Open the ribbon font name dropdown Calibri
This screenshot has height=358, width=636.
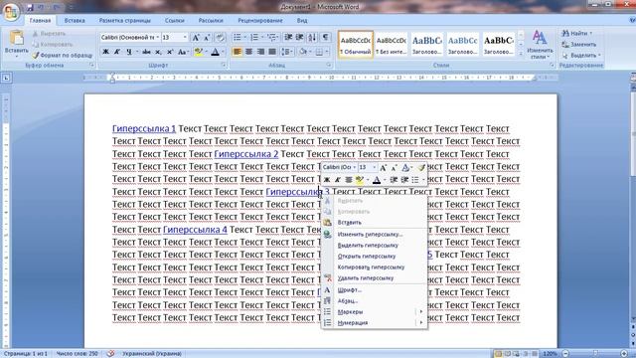pos(157,38)
